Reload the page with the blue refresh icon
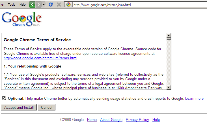Viewport: 207px width, 126px height. tap(51, 5)
